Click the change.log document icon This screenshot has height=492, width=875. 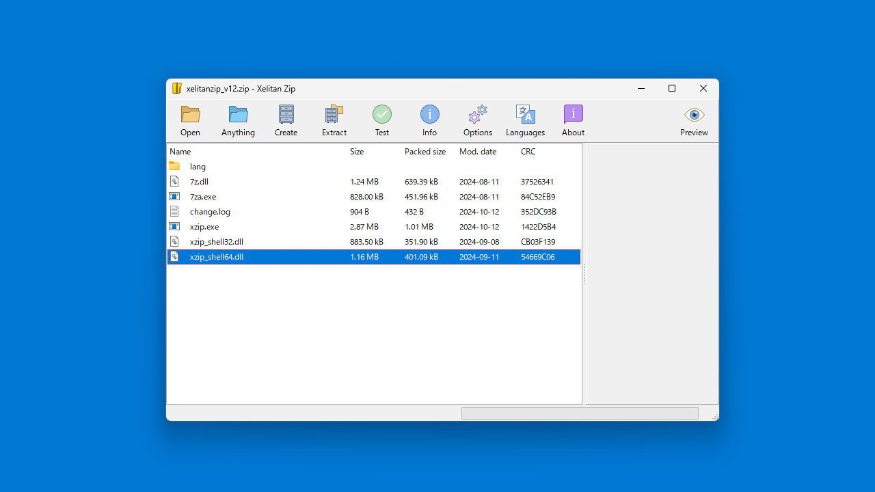coord(174,211)
